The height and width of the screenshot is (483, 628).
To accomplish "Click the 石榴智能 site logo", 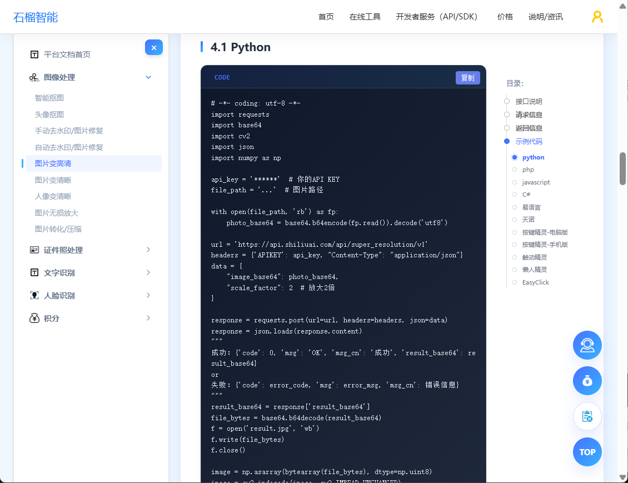I will coord(36,17).
